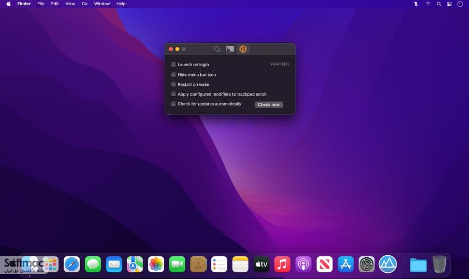This screenshot has width=469, height=279.
Task: Select the orange gear general settings tab
Action: [x=243, y=49]
